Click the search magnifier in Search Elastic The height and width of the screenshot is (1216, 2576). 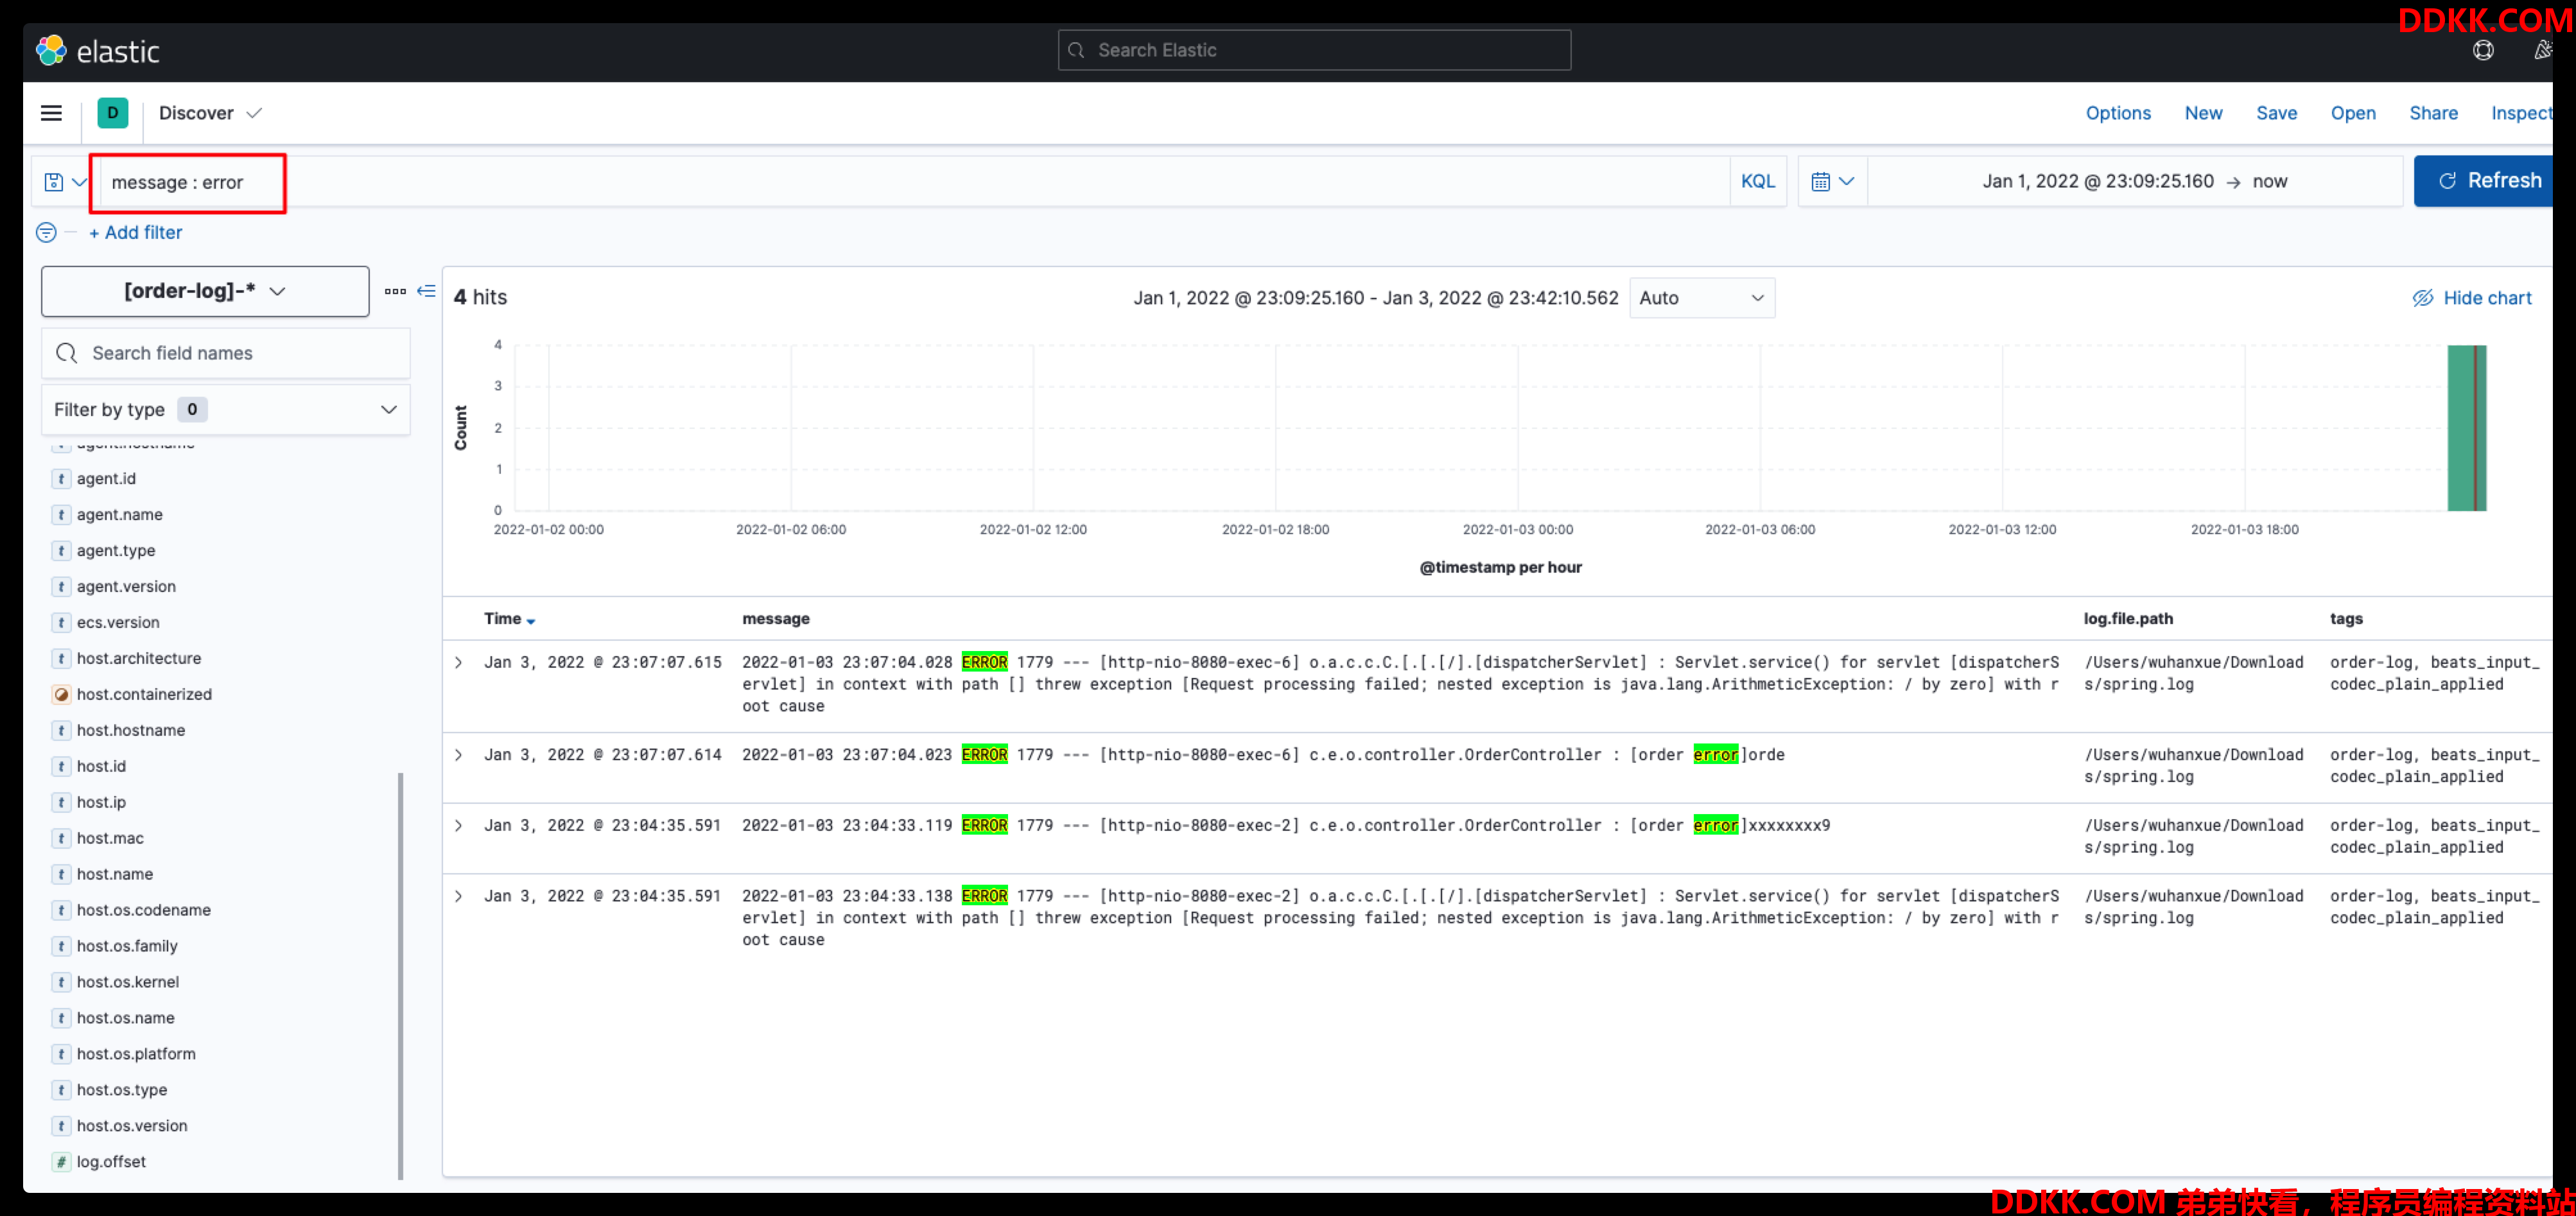(1076, 50)
